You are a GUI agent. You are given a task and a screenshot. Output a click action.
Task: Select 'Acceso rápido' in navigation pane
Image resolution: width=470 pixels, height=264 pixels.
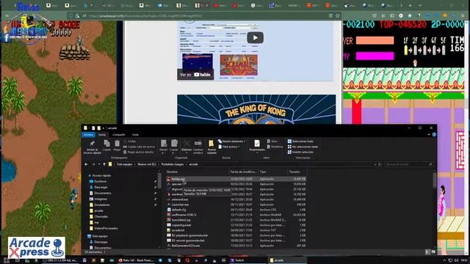(x=101, y=176)
